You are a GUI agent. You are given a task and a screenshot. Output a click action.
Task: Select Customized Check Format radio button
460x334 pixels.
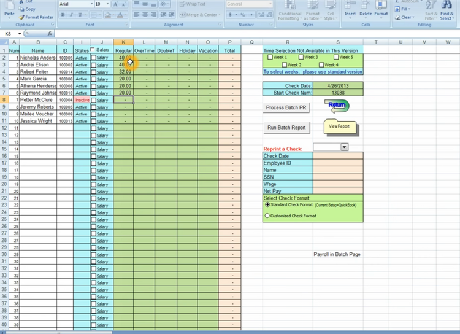tap(267, 216)
